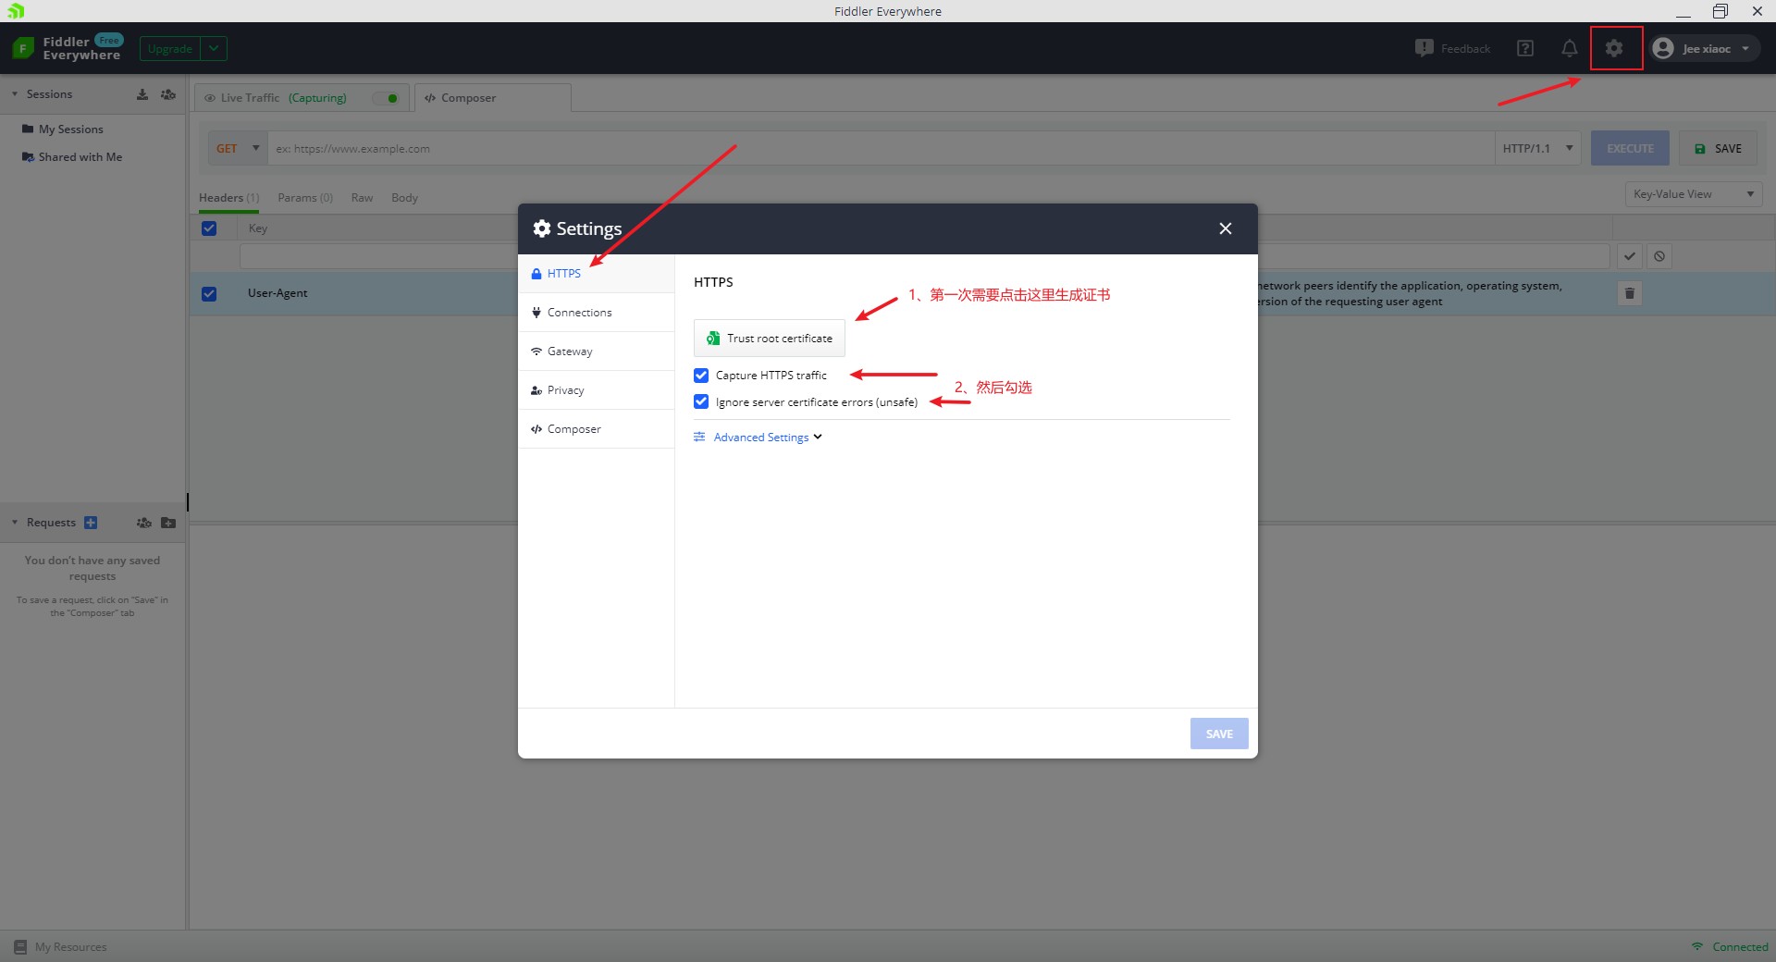Click the User-Agent key cell
1776x962 pixels.
(277, 293)
